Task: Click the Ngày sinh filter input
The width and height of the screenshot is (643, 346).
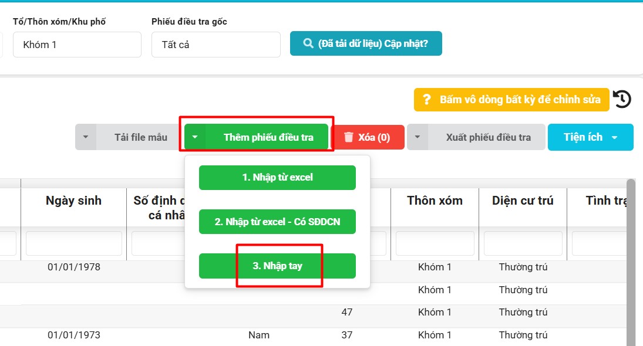Action: [x=73, y=243]
